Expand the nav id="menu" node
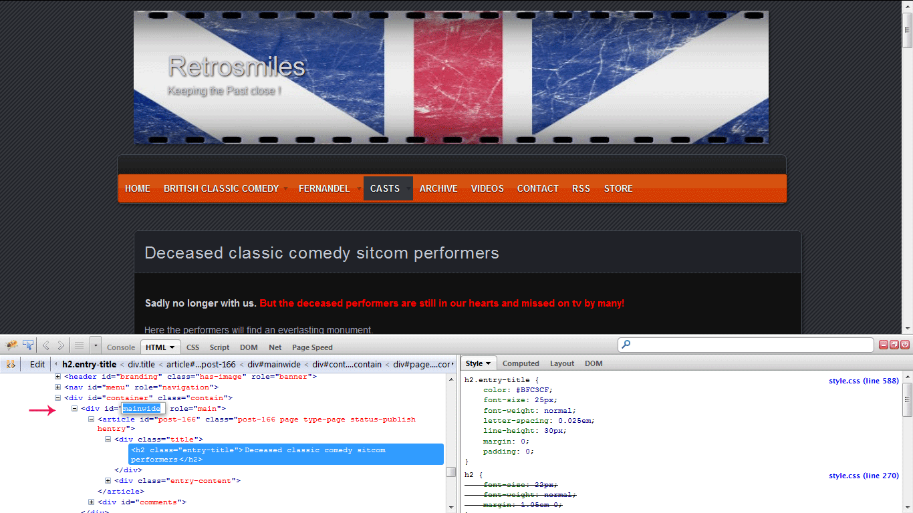The width and height of the screenshot is (913, 513). click(58, 387)
